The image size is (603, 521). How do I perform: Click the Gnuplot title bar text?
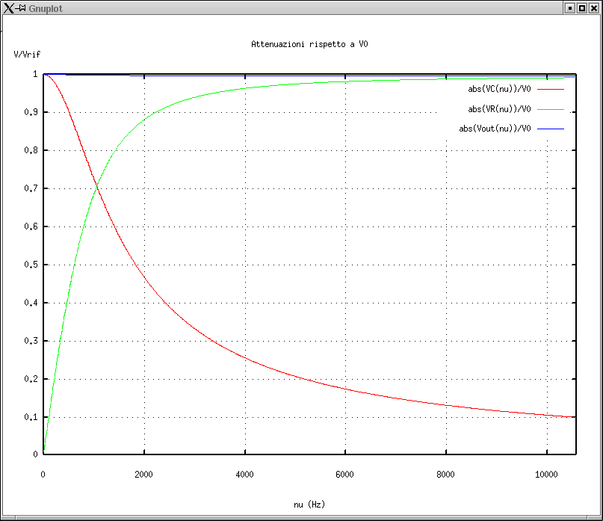[x=45, y=7]
